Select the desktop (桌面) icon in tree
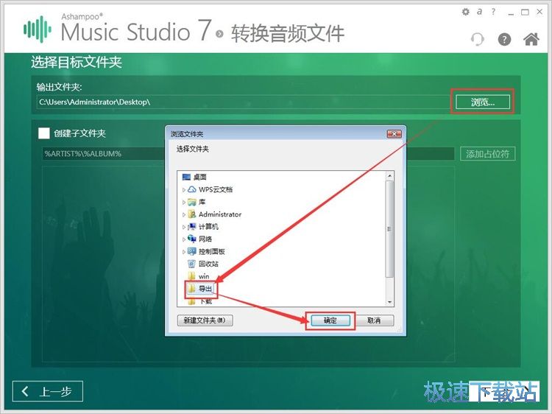This screenshot has height=414, width=552. (186, 177)
